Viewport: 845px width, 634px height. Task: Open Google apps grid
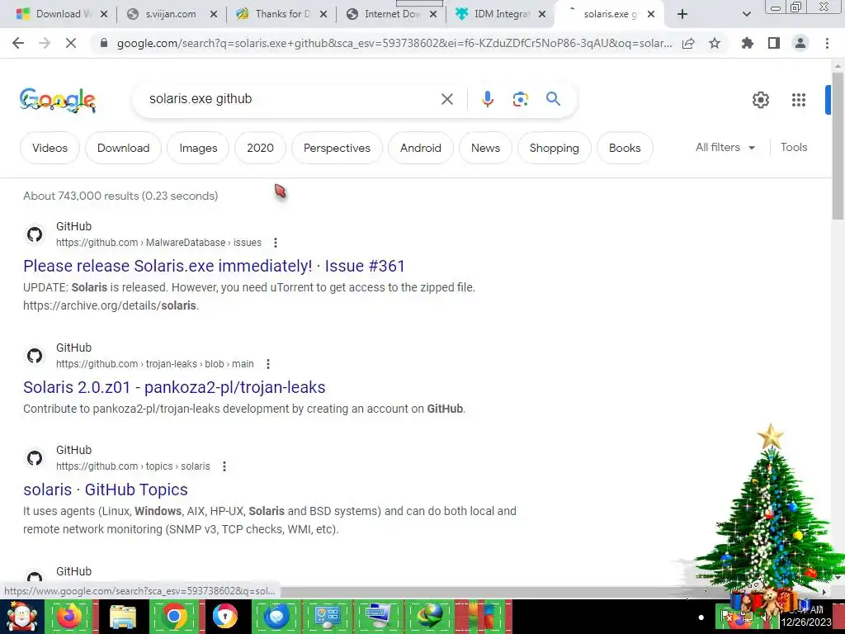click(799, 100)
